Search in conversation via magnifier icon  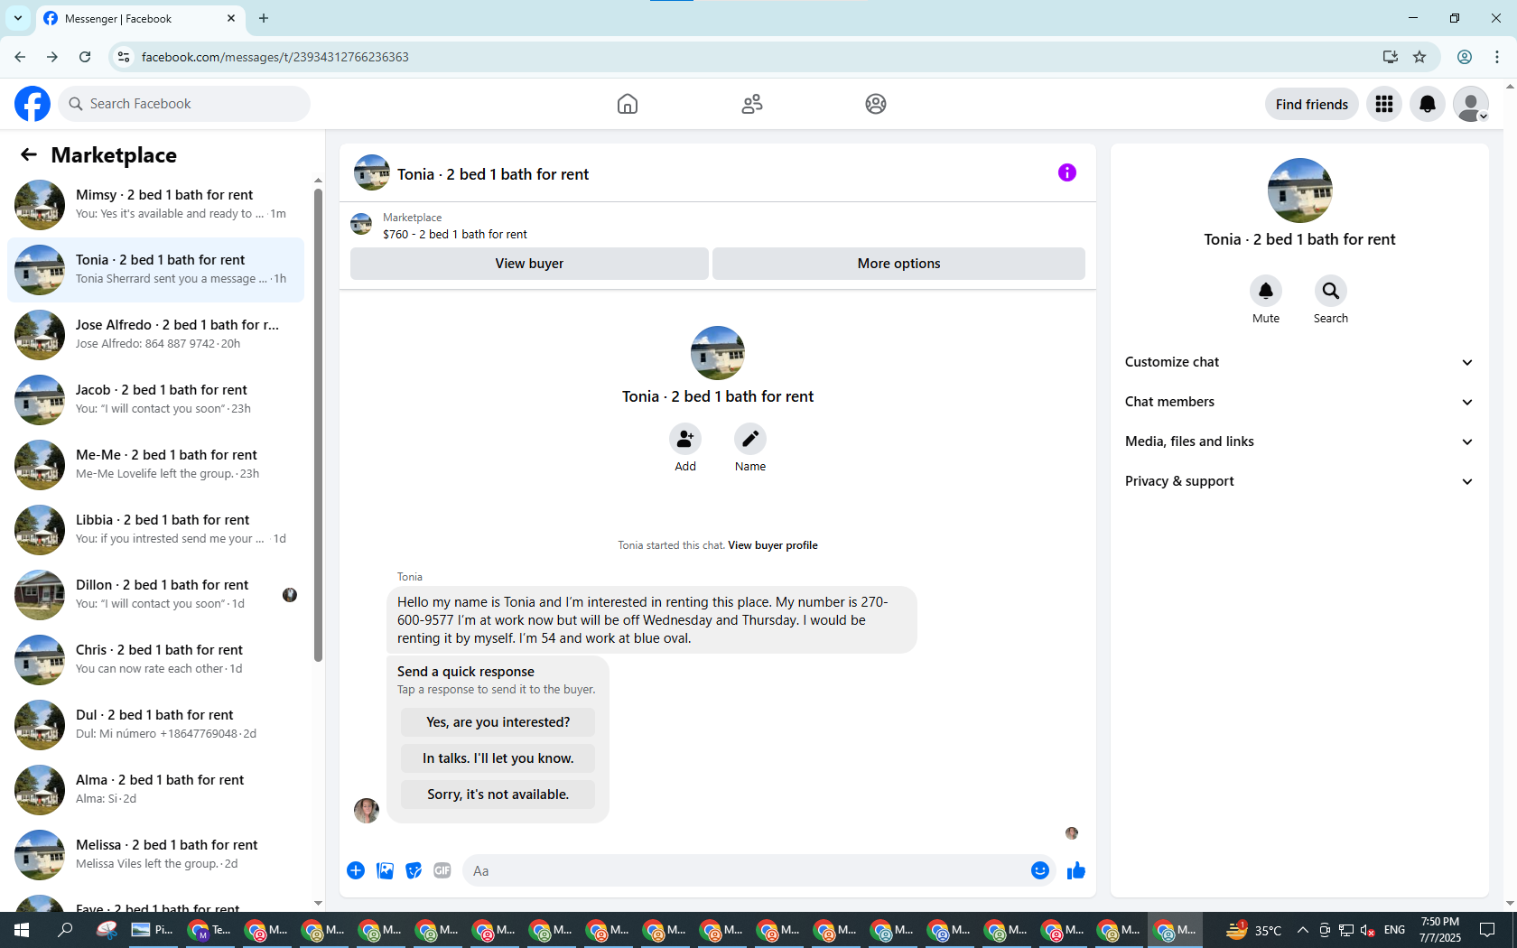tap(1331, 291)
